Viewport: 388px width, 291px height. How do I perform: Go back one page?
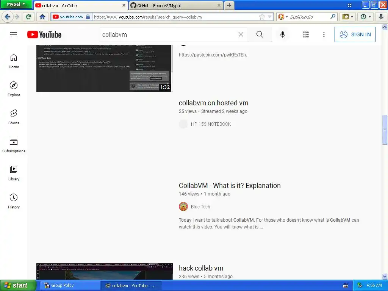pos(8,17)
